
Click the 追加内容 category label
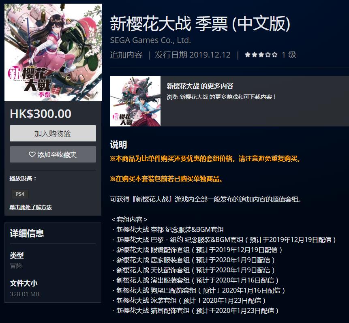coord(126,55)
